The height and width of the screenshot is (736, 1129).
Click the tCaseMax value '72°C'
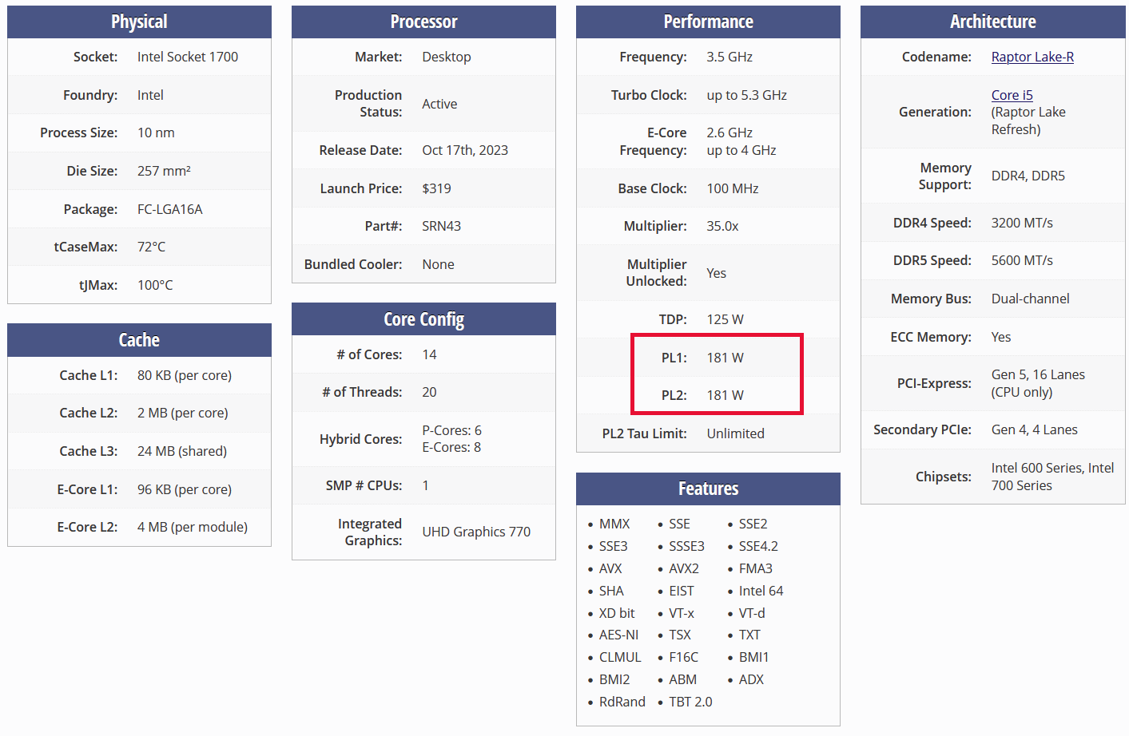point(152,247)
